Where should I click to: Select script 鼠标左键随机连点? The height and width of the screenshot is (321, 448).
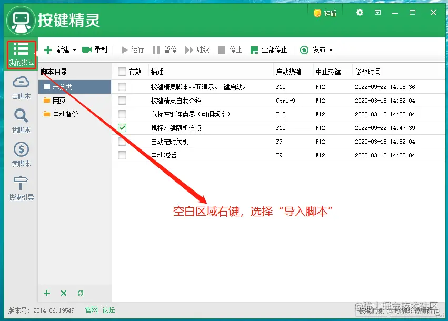pos(176,128)
